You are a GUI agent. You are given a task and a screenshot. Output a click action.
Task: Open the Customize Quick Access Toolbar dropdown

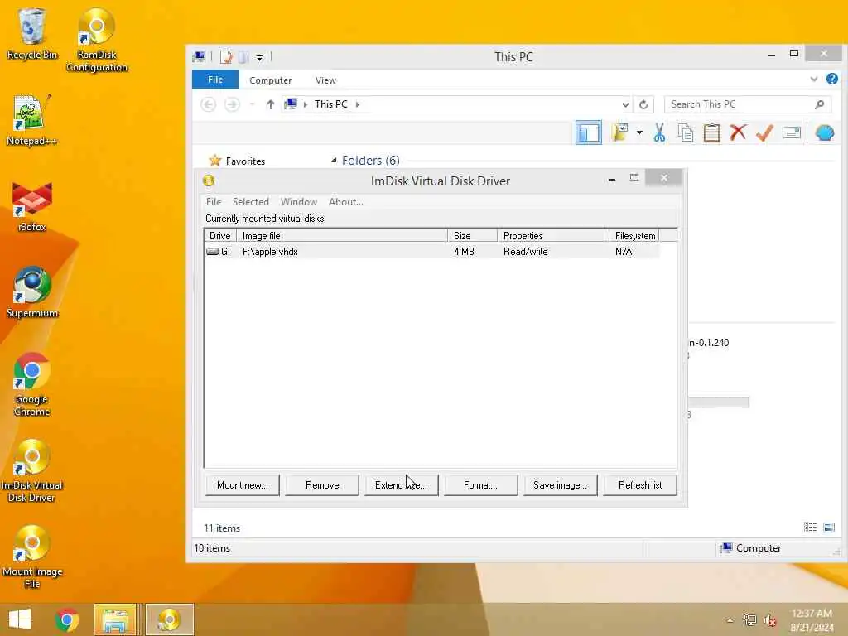click(259, 57)
